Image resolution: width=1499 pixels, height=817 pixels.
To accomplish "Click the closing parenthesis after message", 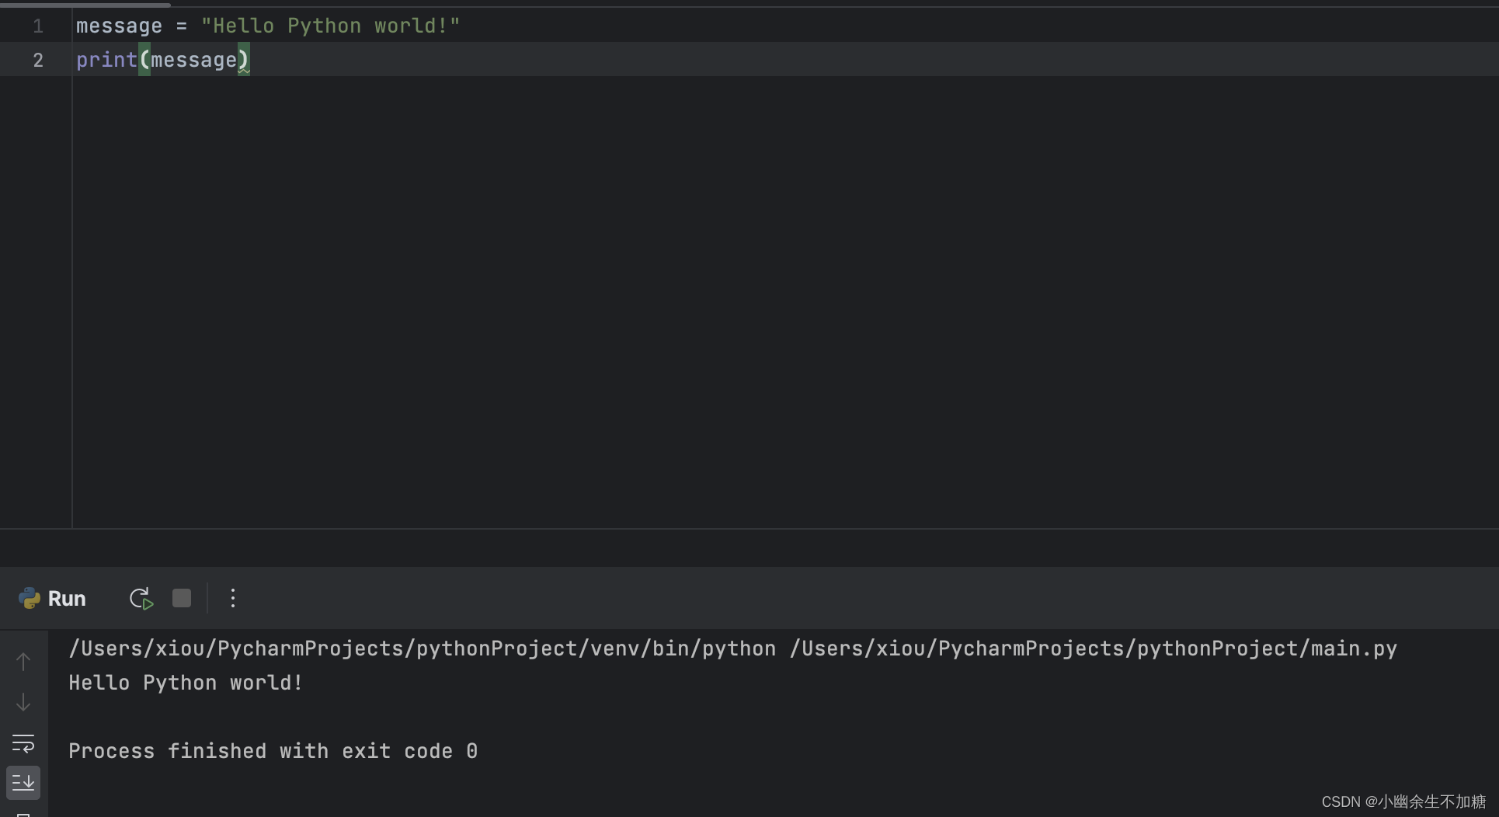I will [x=243, y=60].
